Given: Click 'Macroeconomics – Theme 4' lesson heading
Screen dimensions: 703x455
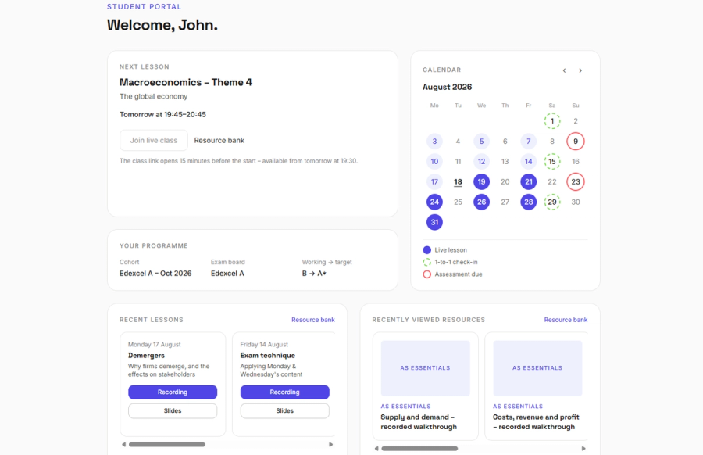Looking at the screenshot, I should pyautogui.click(x=186, y=82).
